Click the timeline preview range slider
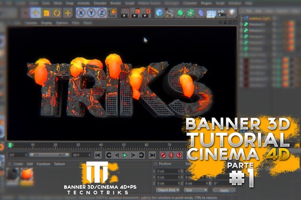301x200 pixels. 50,155
